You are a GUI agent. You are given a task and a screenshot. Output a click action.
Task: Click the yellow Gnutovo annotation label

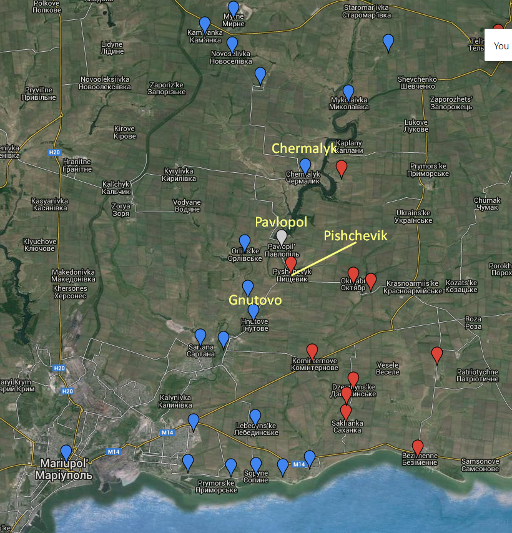pyautogui.click(x=255, y=300)
